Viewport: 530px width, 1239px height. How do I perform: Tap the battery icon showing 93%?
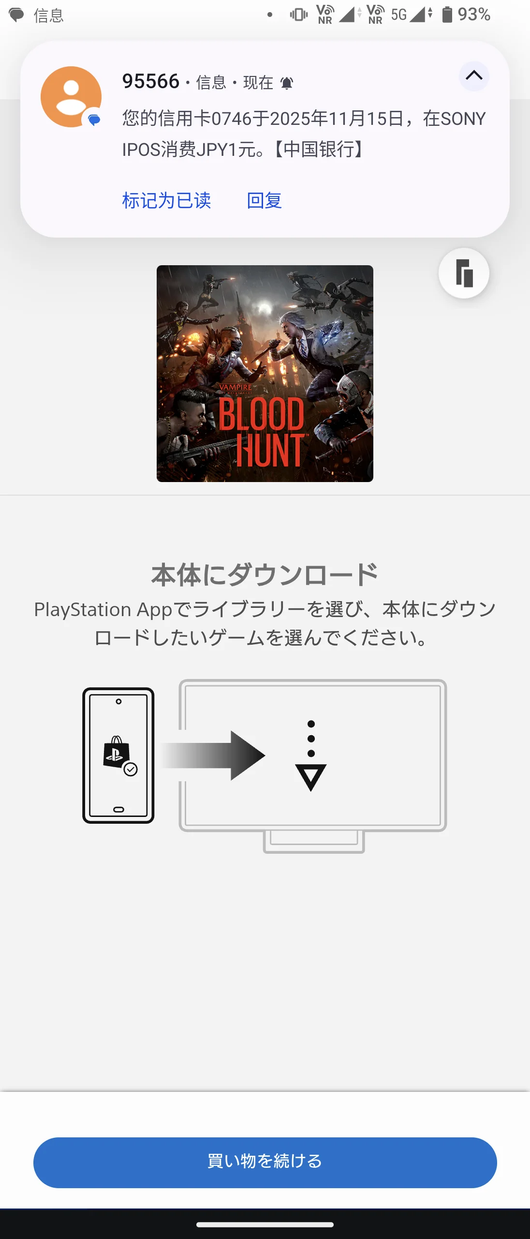(447, 15)
